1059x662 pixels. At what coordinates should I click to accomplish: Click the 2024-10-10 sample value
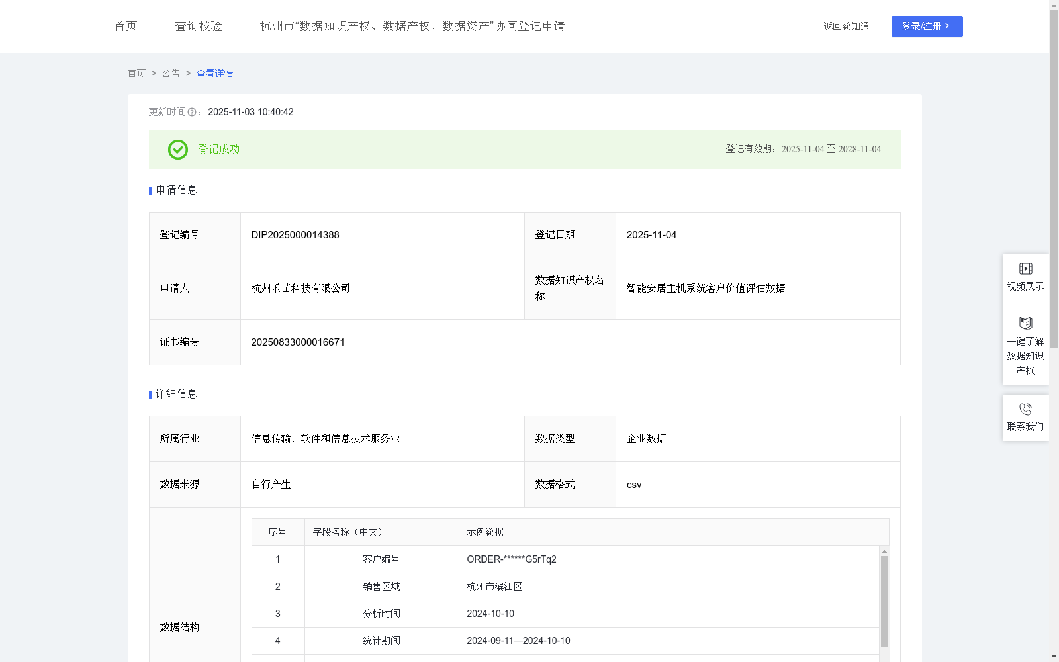click(x=490, y=614)
